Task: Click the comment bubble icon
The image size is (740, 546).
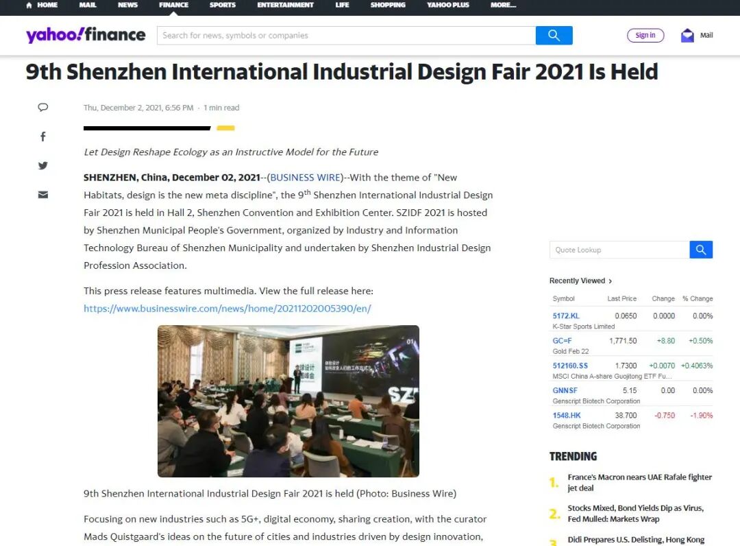Action: click(x=43, y=107)
